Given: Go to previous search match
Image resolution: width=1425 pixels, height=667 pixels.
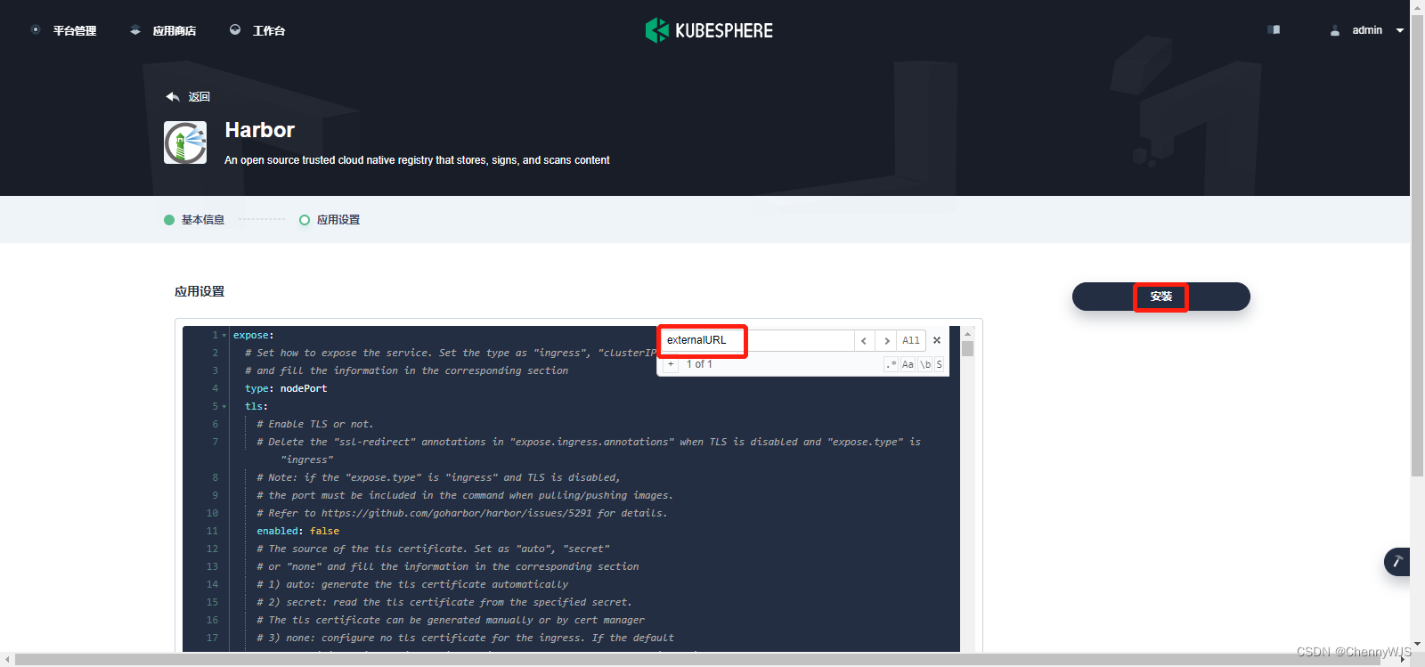Looking at the screenshot, I should (864, 340).
